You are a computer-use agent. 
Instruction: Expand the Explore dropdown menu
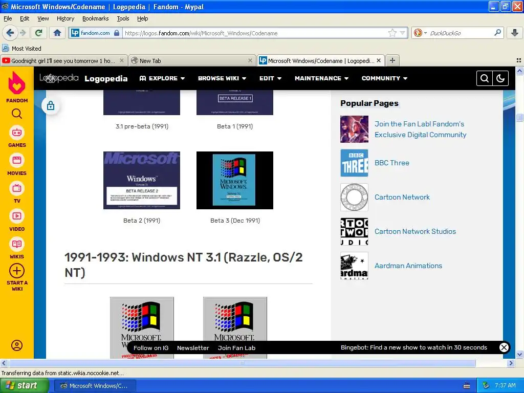click(x=162, y=78)
